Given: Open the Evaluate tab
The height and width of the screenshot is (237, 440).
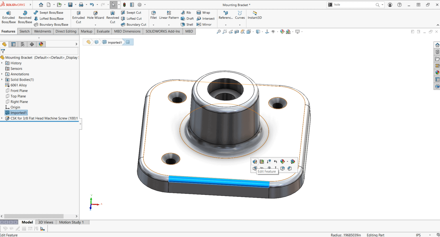Looking at the screenshot, I should tap(103, 31).
